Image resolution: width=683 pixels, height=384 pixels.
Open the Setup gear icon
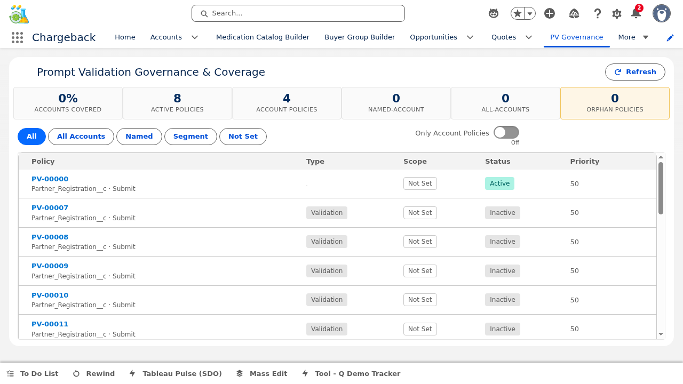coord(617,13)
